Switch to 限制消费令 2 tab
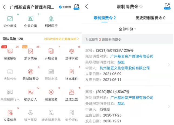Image resolution: width=174 pixels, height=125 pixels. (105, 18)
